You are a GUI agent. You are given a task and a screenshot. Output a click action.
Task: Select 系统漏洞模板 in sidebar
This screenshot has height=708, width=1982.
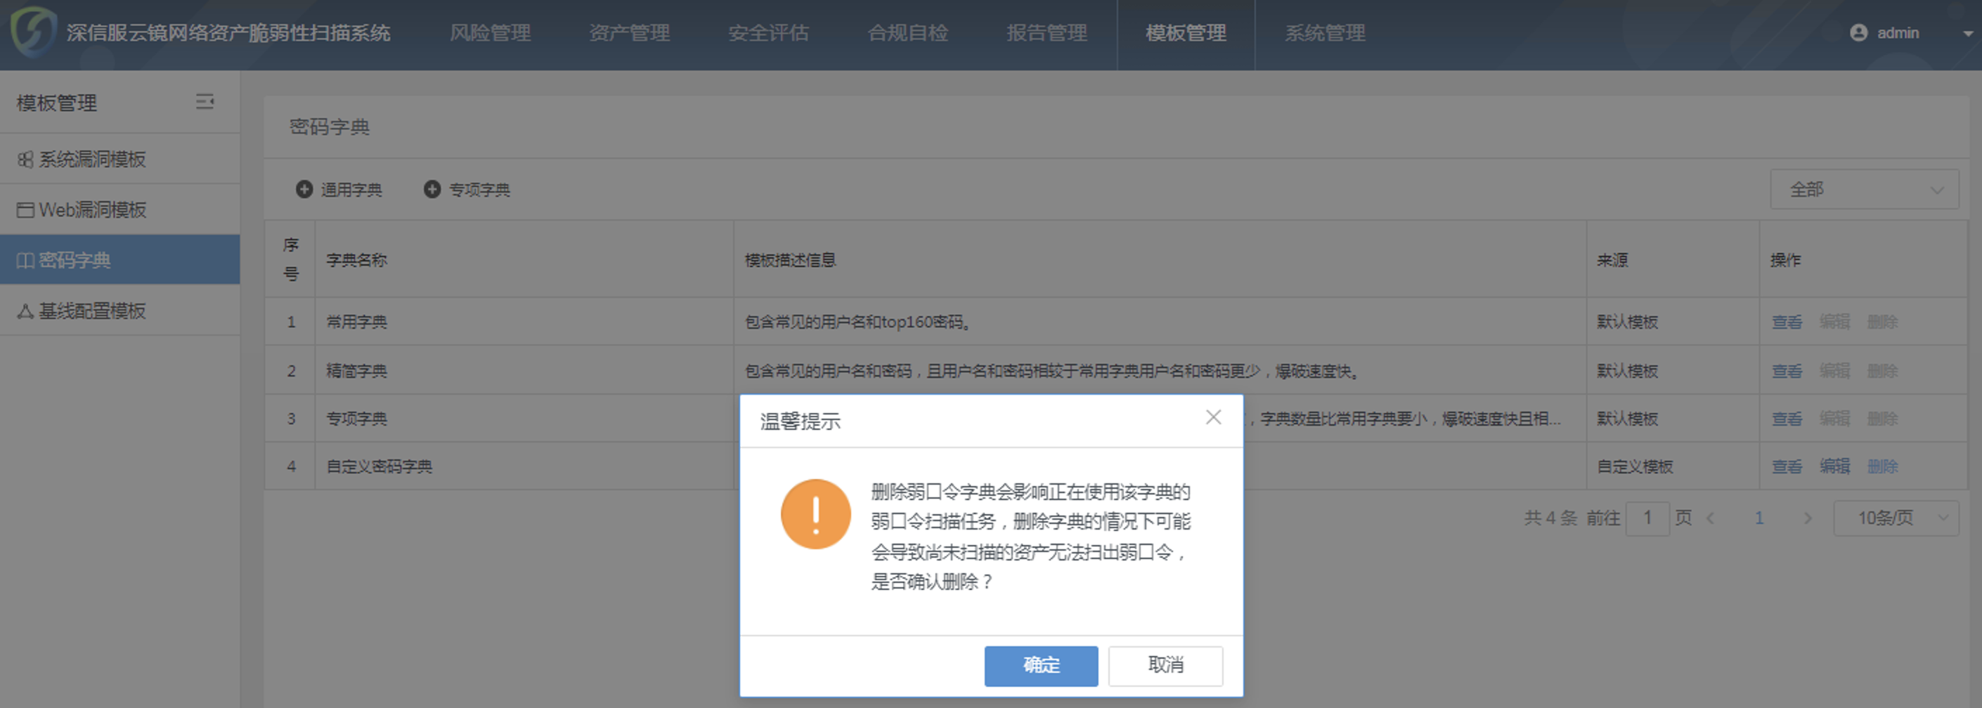point(120,159)
